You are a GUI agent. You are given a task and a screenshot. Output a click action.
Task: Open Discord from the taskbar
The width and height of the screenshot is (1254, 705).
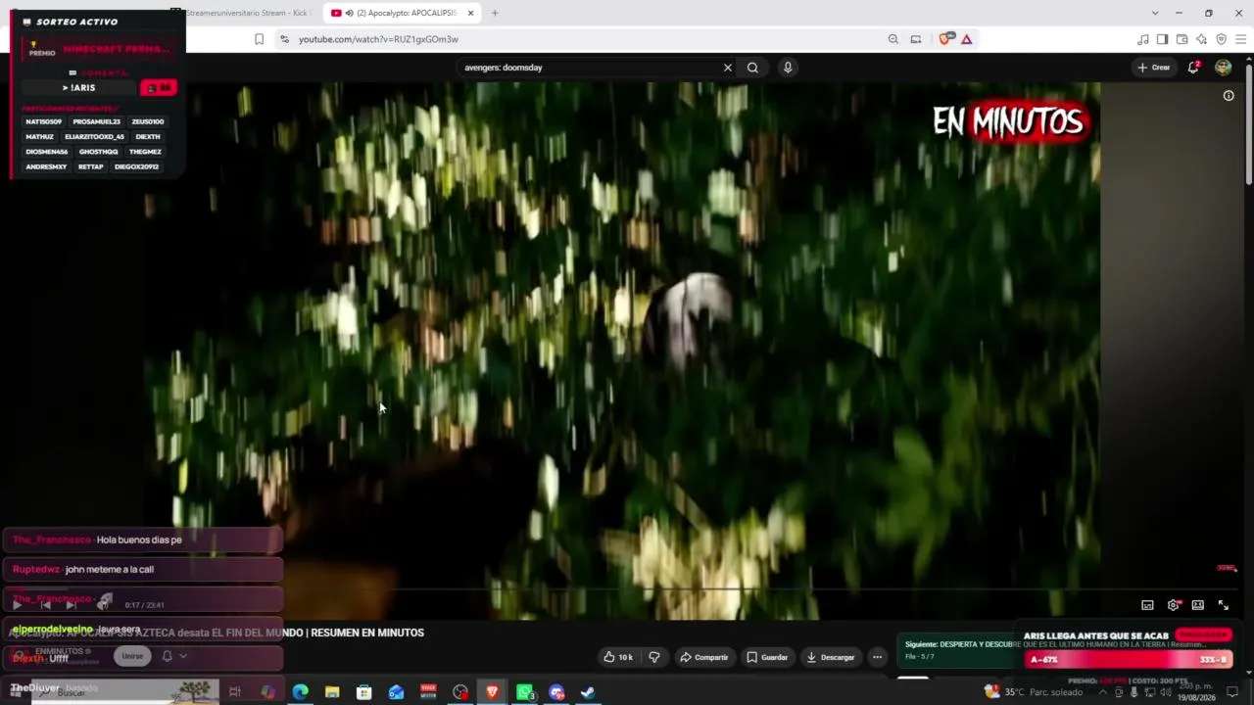click(x=556, y=692)
